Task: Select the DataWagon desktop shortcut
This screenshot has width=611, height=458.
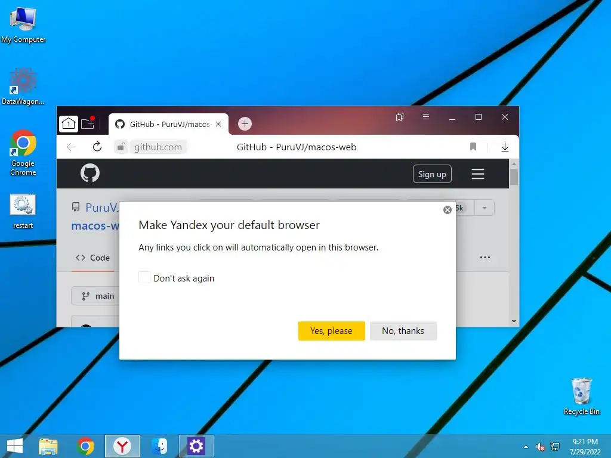Action: coord(23,86)
